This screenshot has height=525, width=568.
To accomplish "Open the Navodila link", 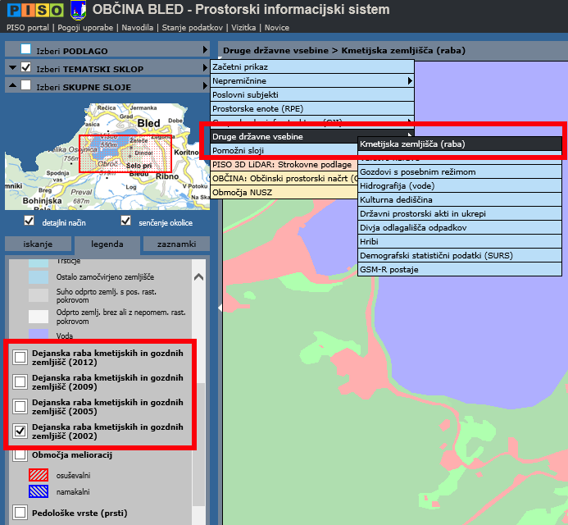I will click(x=138, y=27).
